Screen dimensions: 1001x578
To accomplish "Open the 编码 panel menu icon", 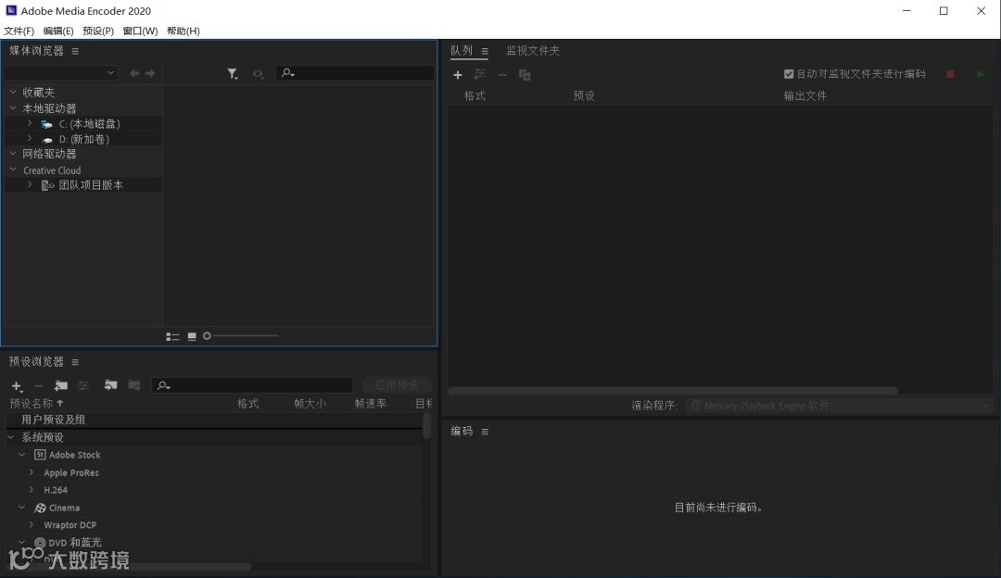I will coord(485,432).
